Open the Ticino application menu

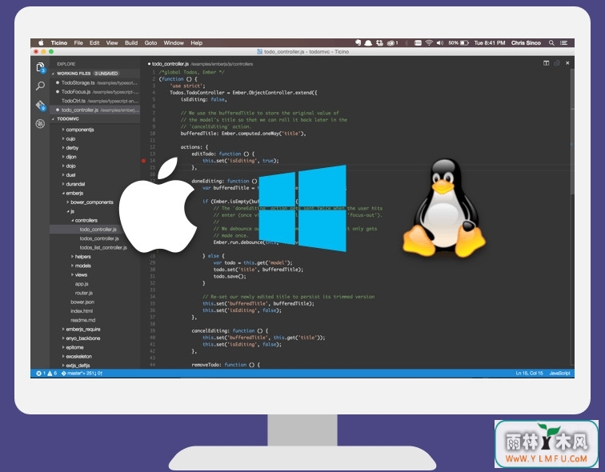click(x=59, y=43)
